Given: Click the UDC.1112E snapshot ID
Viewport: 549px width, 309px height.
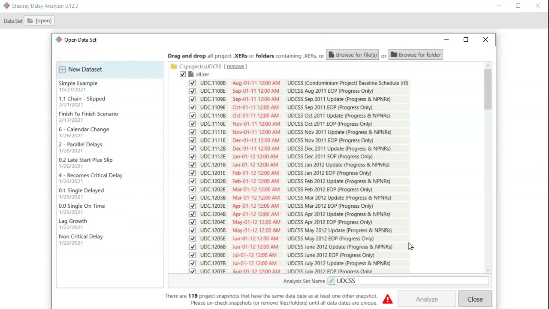Looking at the screenshot, I should tap(213, 157).
